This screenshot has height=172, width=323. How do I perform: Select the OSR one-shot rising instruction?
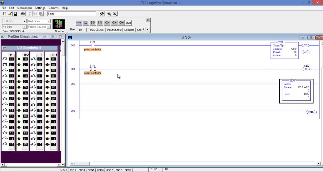pyautogui.click(x=128, y=23)
